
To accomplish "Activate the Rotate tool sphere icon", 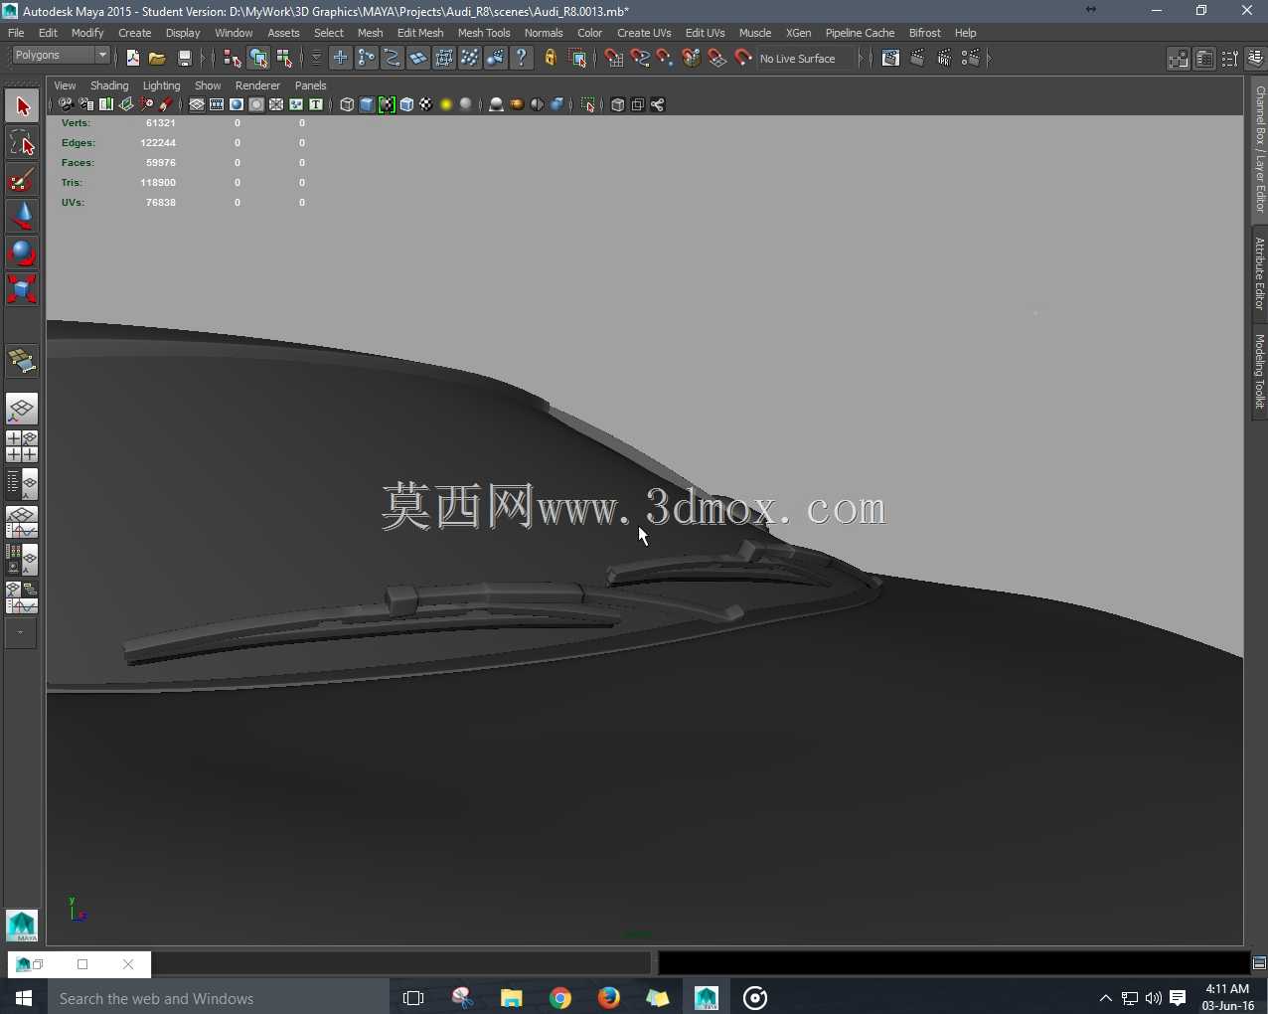I will coord(22,253).
